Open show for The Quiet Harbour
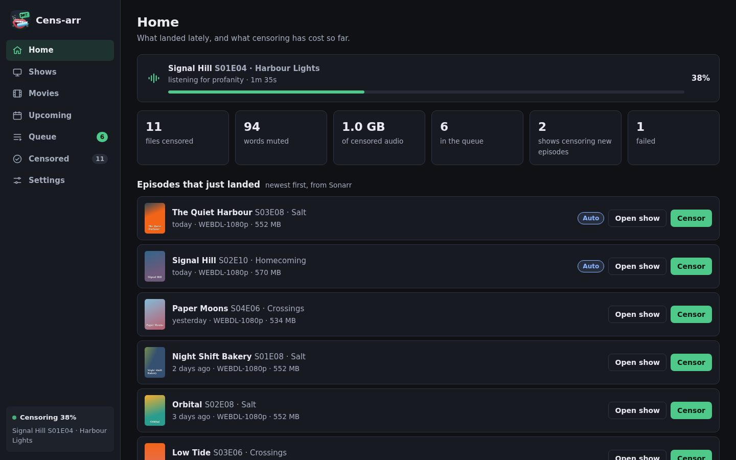736x460 pixels. pos(637,218)
